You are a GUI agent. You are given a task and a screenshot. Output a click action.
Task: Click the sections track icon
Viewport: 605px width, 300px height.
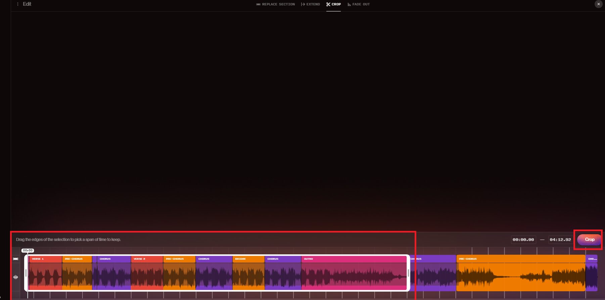[15, 259]
